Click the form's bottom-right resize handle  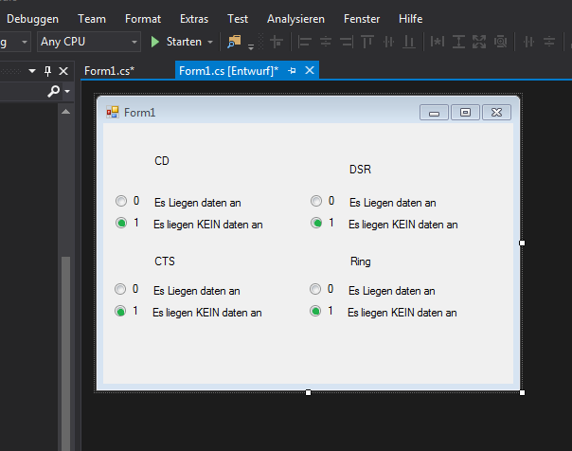click(522, 392)
